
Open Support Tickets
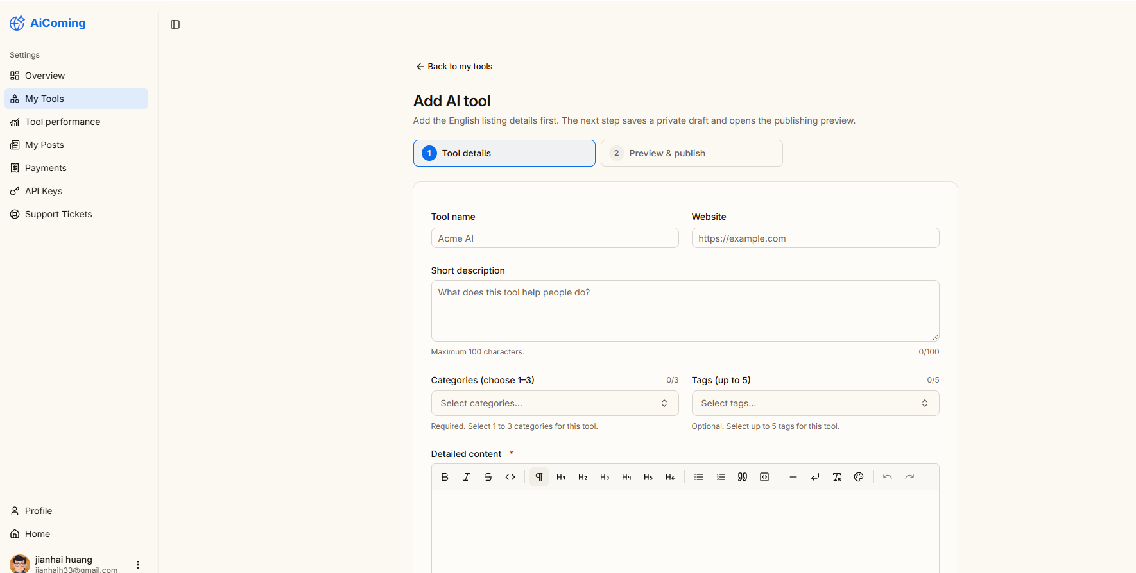click(x=76, y=214)
